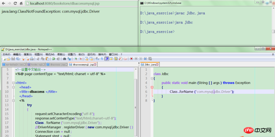Click the Record macro red dot icon
The image size is (275, 137).
point(131,59)
